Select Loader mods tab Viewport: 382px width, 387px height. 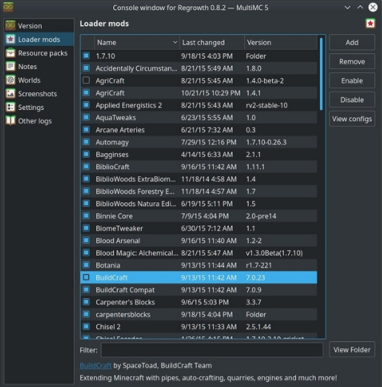coord(39,39)
